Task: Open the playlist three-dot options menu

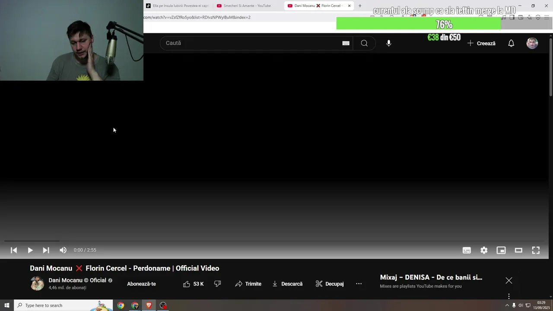Action: pyautogui.click(x=509, y=296)
